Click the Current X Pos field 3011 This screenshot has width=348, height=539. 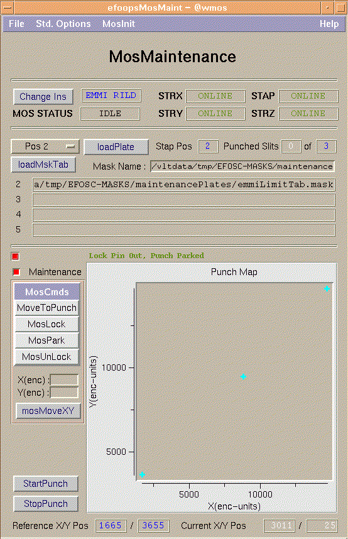pos(280,526)
